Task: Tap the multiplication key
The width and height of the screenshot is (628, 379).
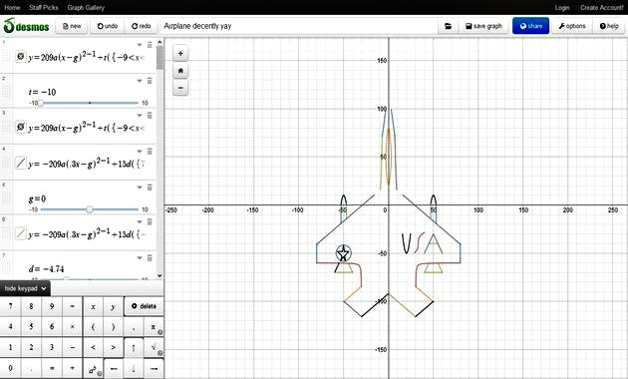Action: tap(72, 327)
